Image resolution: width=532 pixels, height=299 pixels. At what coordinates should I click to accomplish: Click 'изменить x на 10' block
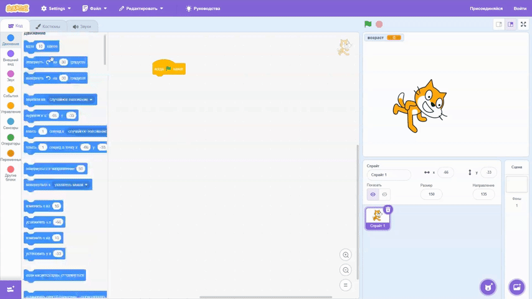(x=44, y=206)
